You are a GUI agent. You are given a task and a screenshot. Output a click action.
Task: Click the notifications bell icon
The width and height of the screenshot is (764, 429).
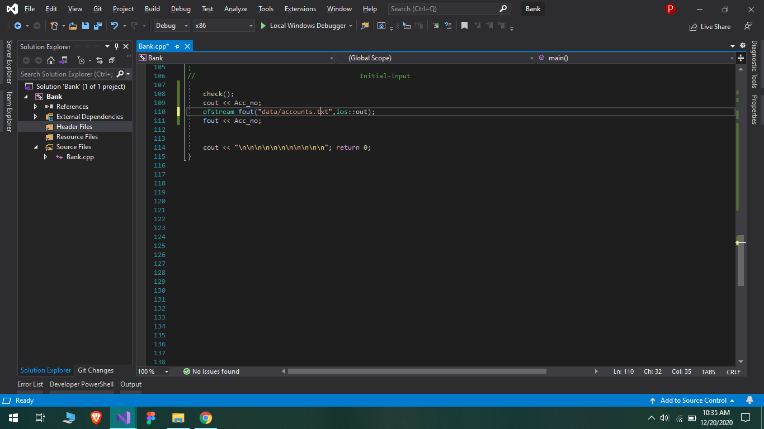point(749,401)
